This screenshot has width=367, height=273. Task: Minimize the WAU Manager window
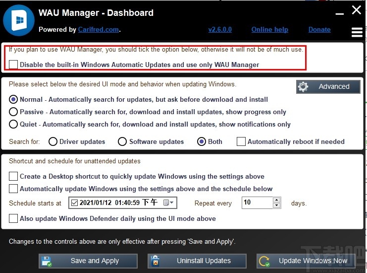click(x=339, y=14)
